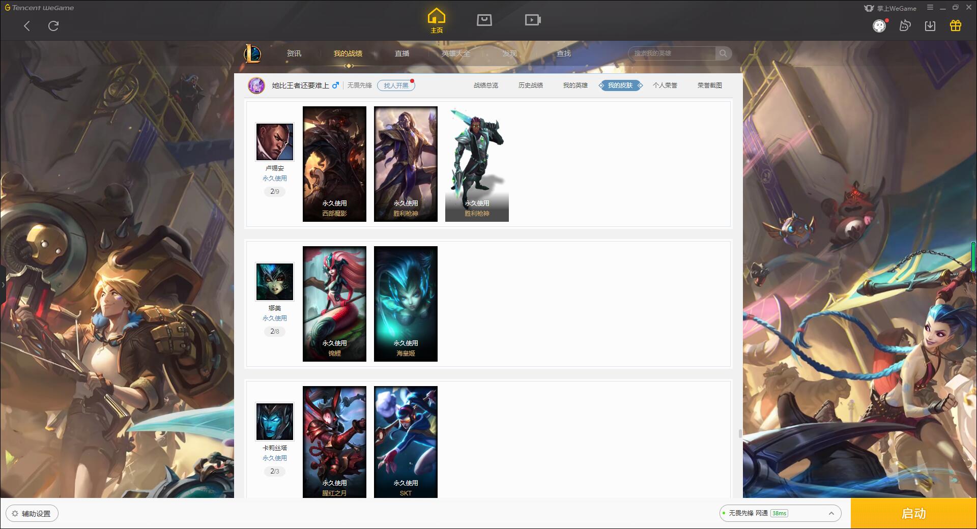Open the home tab icon
This screenshot has width=977, height=529.
pos(437,20)
